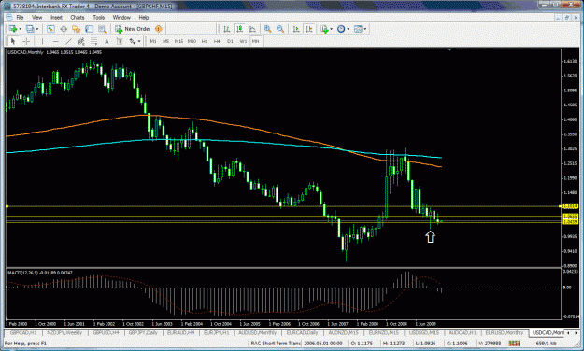Open the Charts menu
The height and width of the screenshot is (351, 584).
(78, 17)
